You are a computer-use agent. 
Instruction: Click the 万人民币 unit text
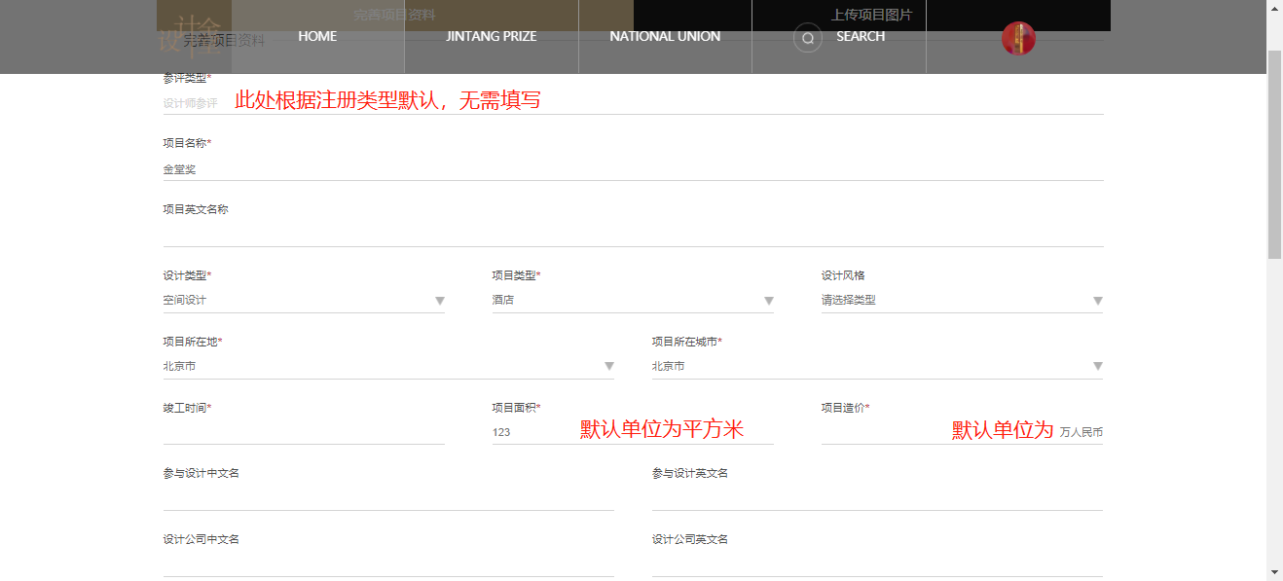click(x=1081, y=432)
